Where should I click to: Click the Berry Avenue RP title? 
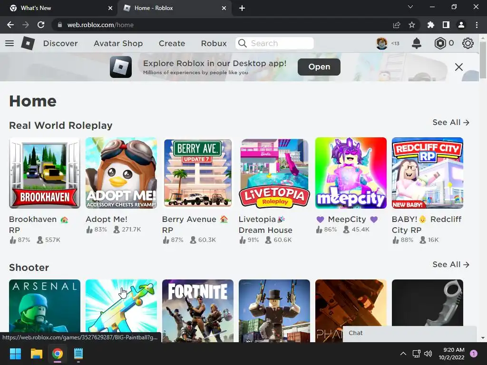click(195, 224)
